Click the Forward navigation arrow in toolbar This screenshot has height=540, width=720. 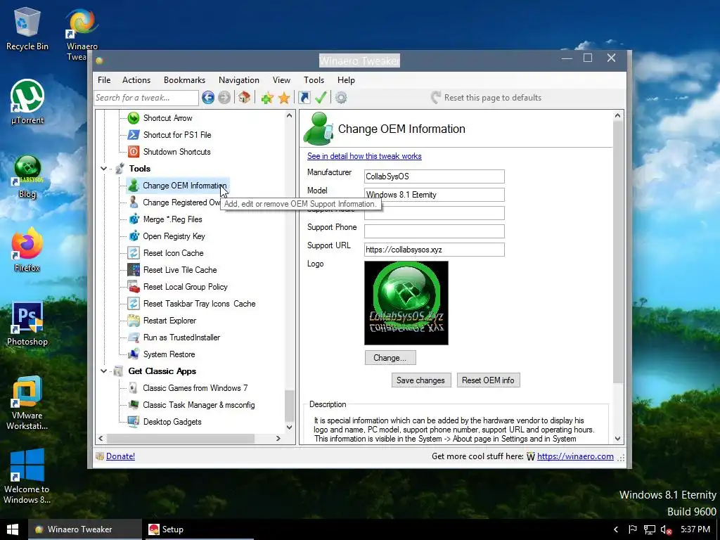click(x=224, y=97)
